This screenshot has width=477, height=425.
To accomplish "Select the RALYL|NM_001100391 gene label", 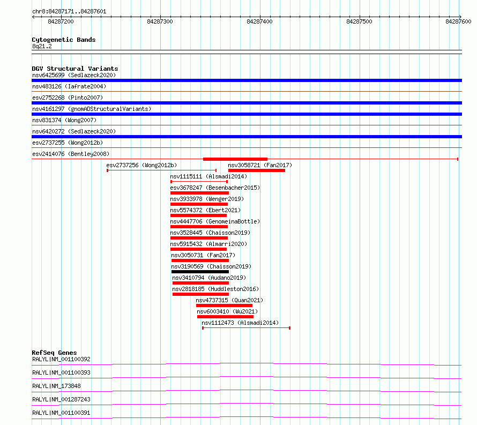I will coord(61,413).
